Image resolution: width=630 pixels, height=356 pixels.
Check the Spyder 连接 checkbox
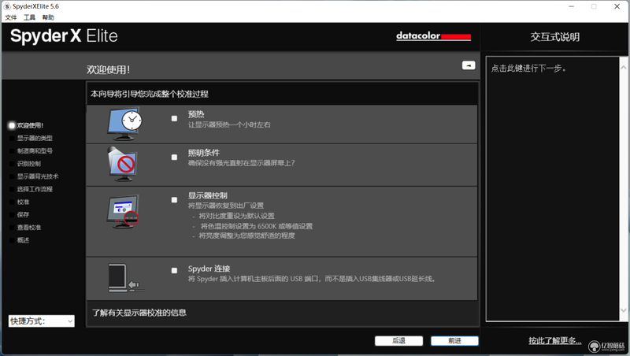click(x=174, y=270)
